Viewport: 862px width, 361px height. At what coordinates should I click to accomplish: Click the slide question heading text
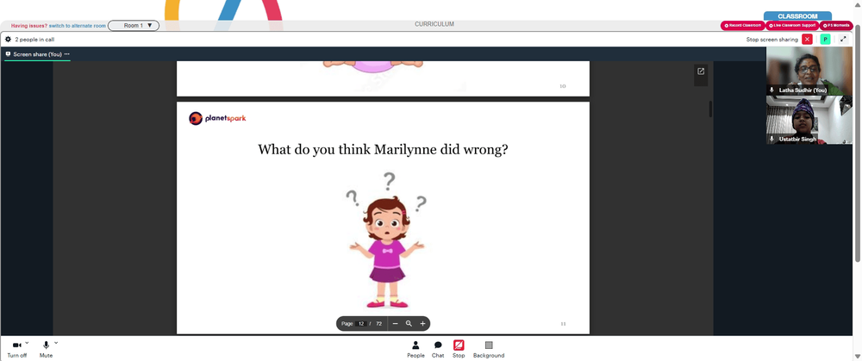pos(383,149)
